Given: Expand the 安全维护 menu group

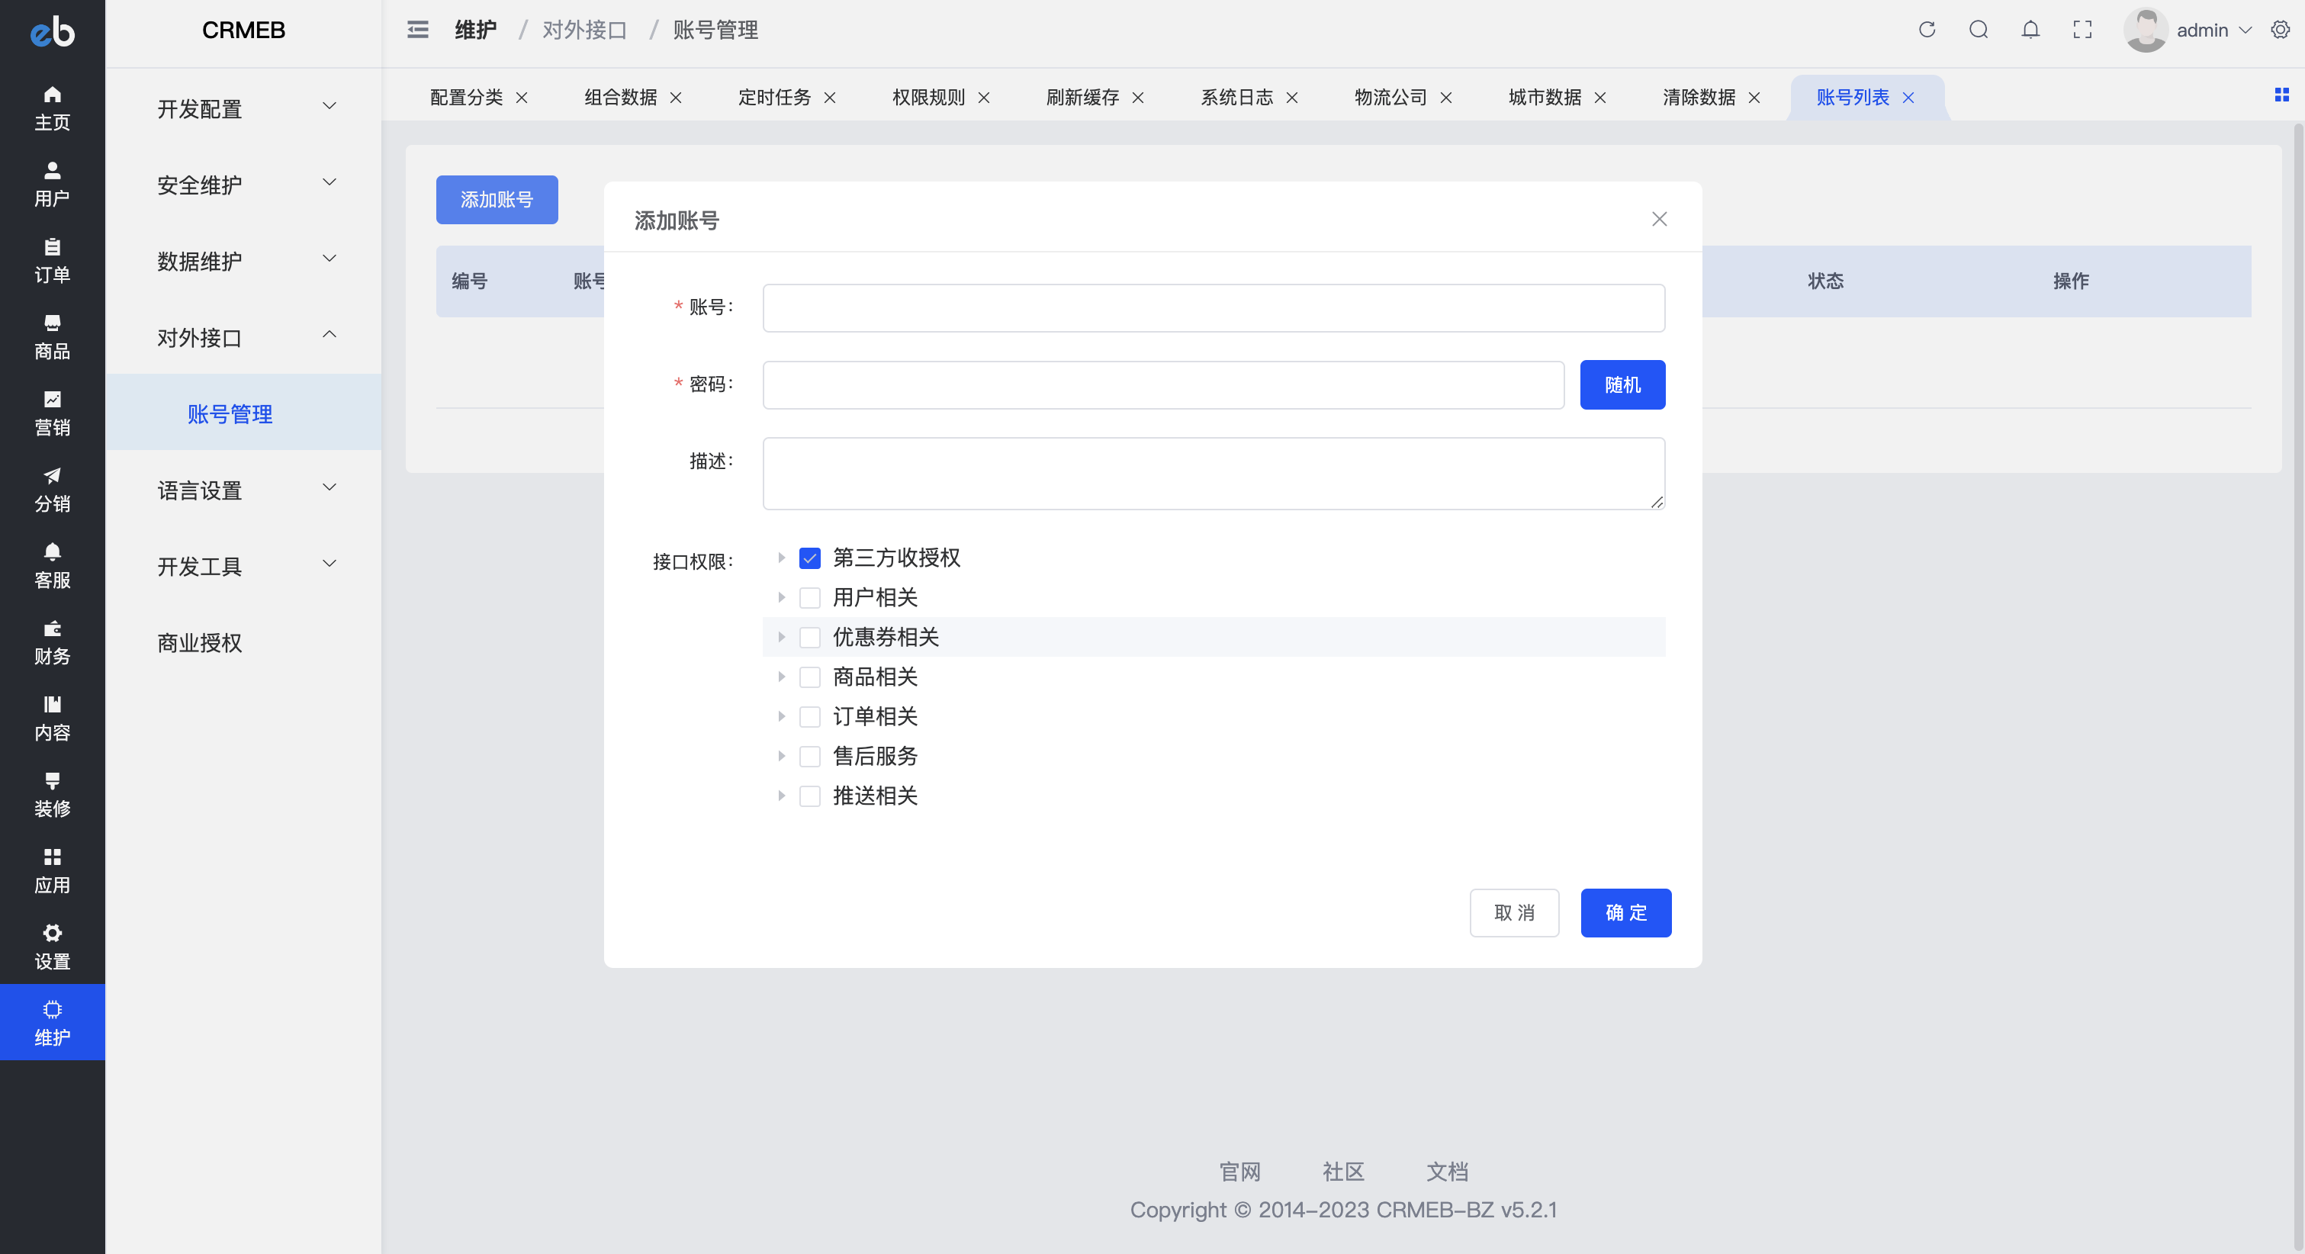Looking at the screenshot, I should click(243, 185).
